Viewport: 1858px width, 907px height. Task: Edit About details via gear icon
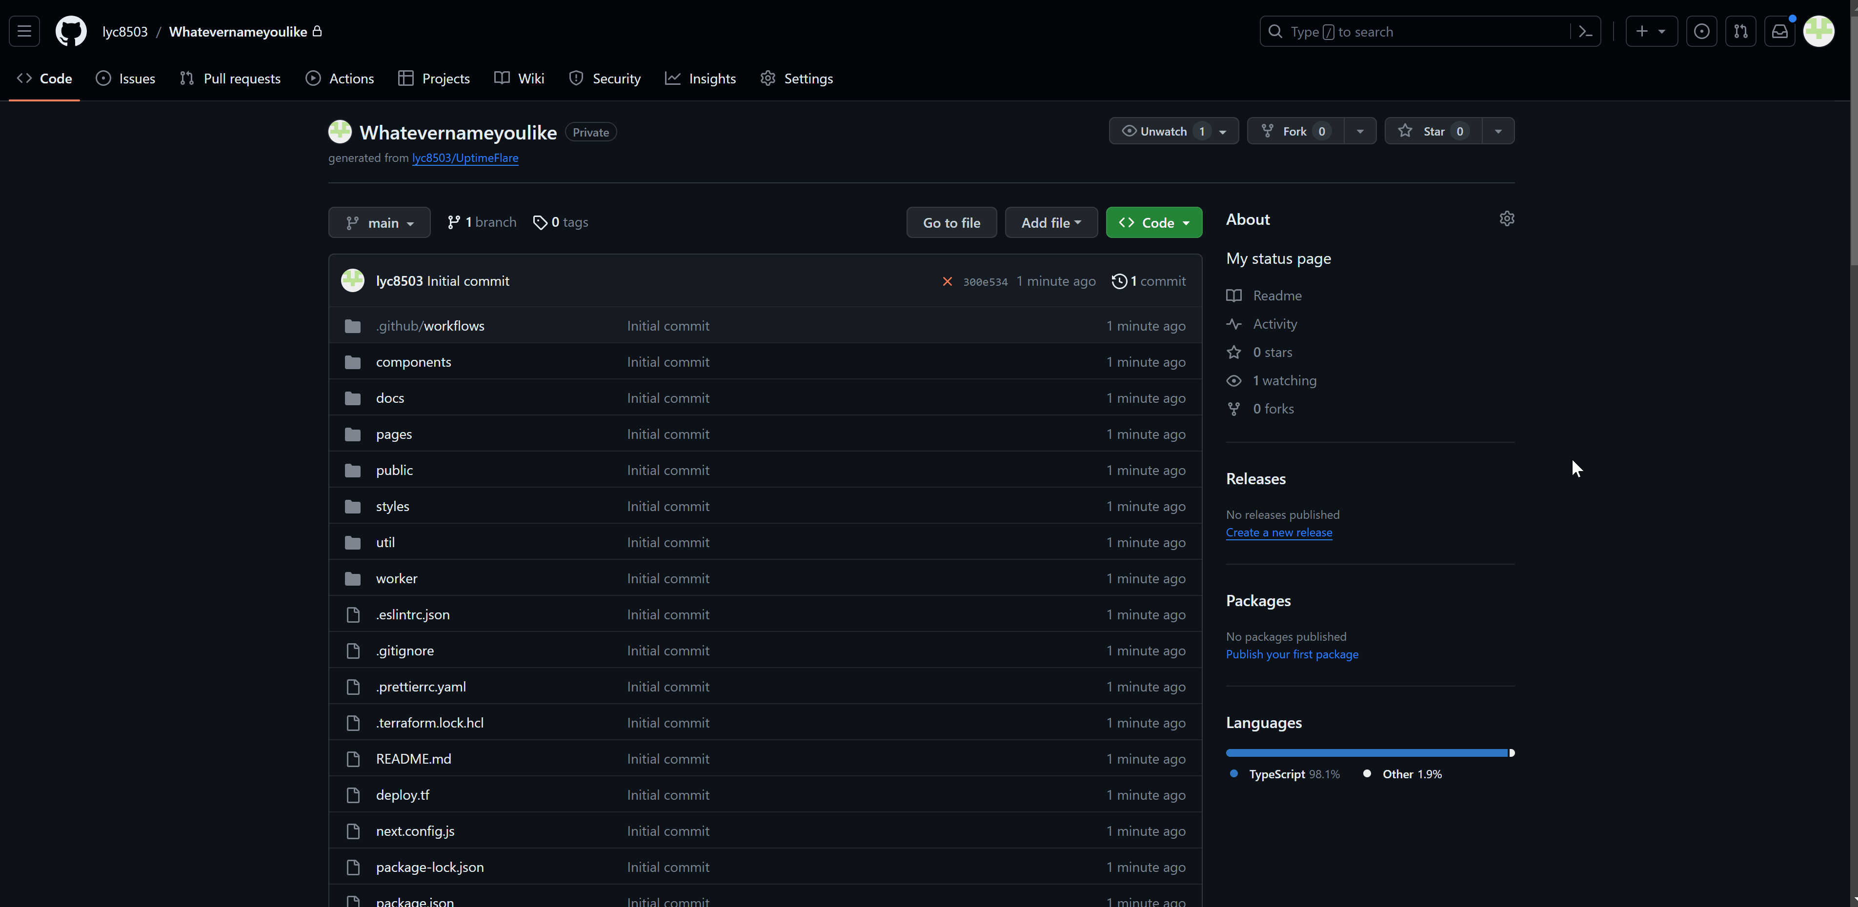[1507, 218]
